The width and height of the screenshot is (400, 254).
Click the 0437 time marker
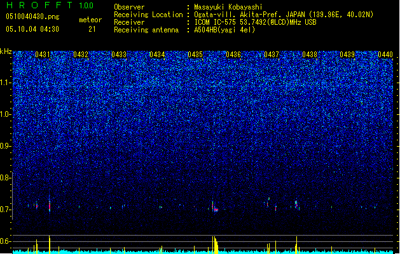pos(272,55)
